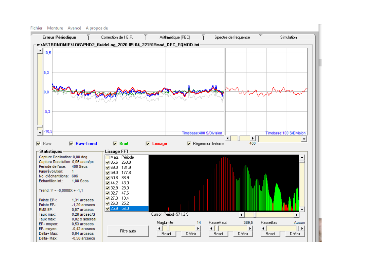Click the FFT spectrum's horizontal scrollbar track
The image size is (377, 266).
coord(276,215)
